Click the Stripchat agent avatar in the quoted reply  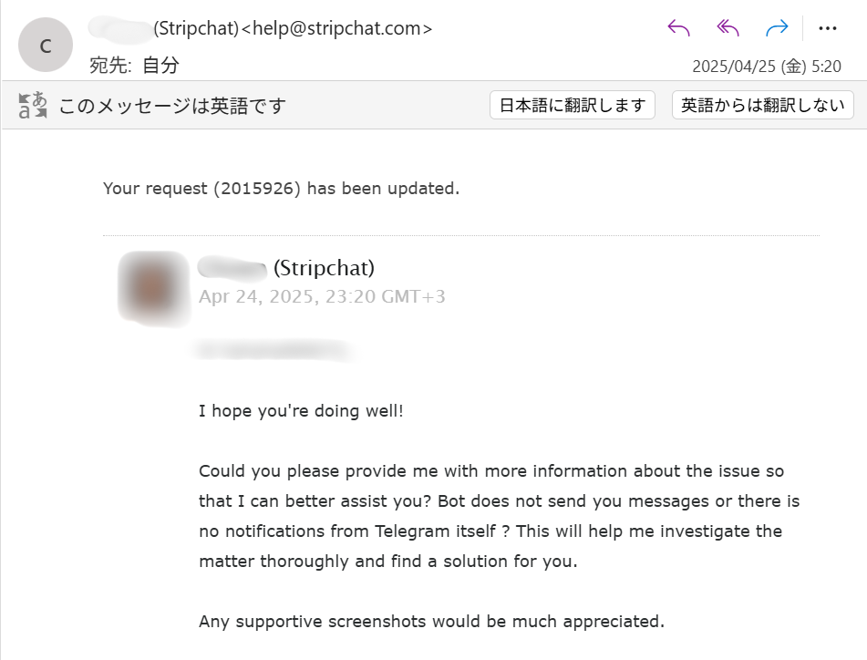154,286
